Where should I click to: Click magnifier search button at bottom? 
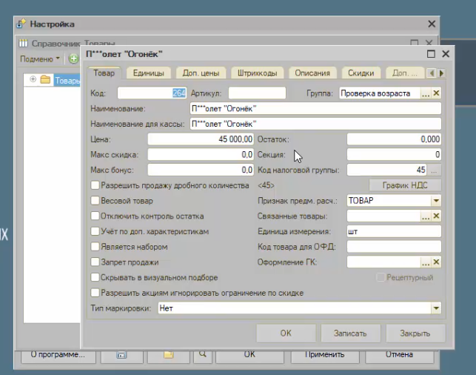[201, 355]
